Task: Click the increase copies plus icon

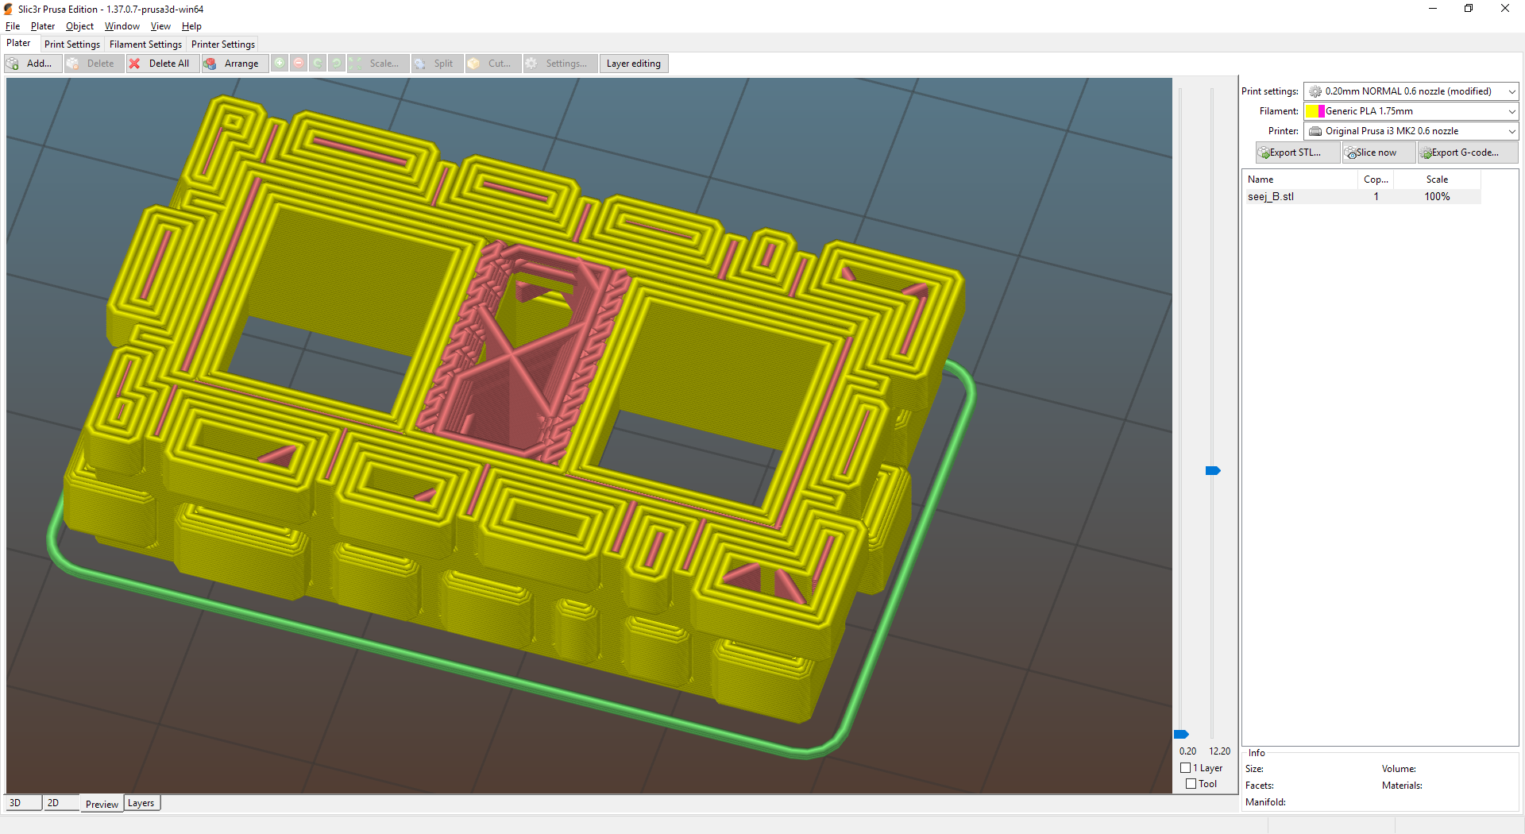Action: click(x=280, y=63)
